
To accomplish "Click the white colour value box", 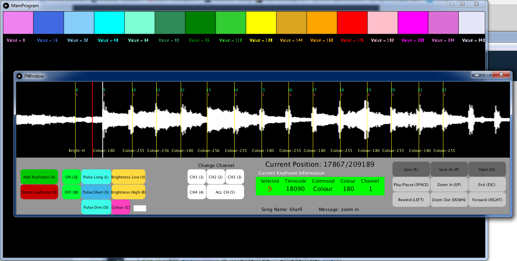I will click(140, 208).
